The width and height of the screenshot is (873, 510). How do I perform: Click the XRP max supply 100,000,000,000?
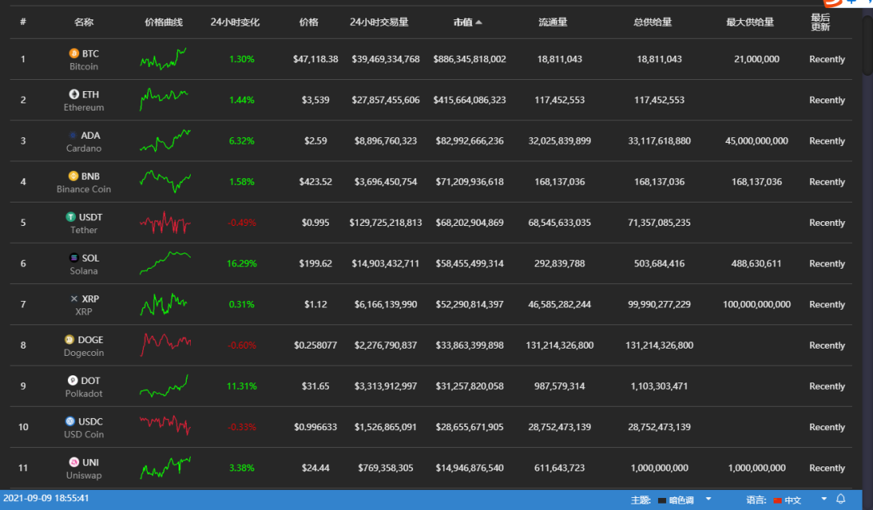point(757,304)
